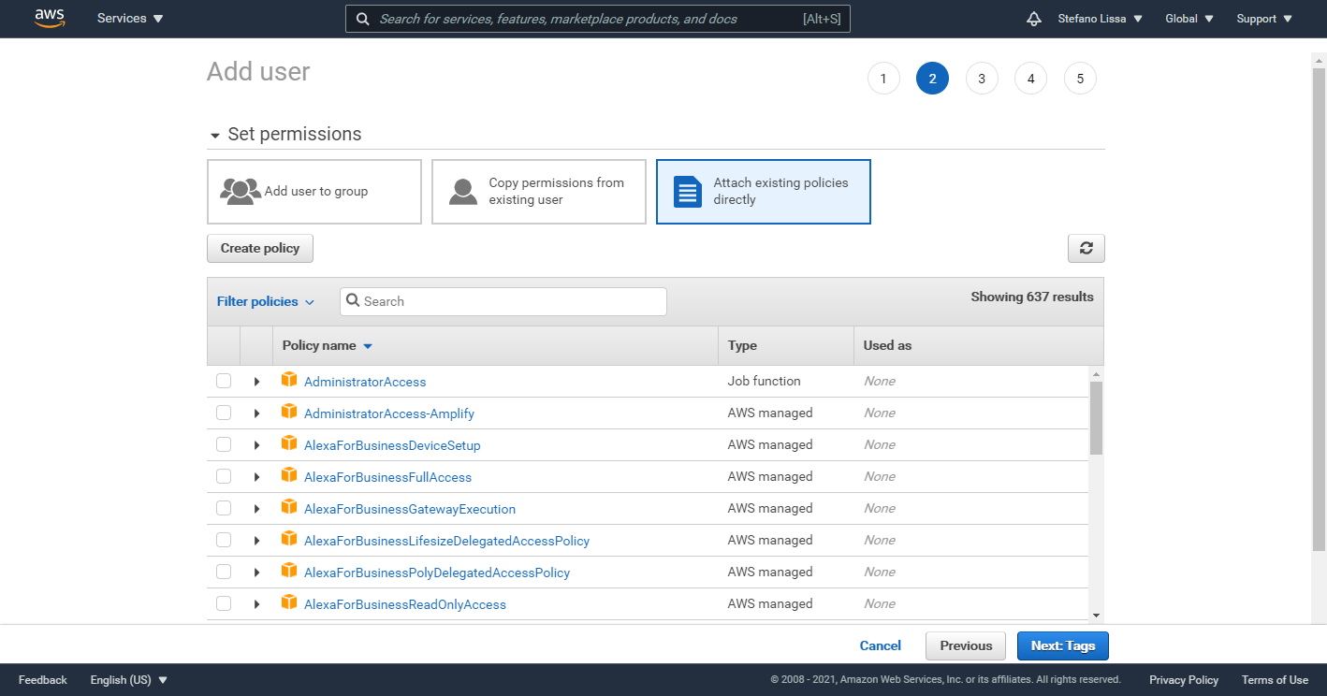Choose Add user to group option
Image resolution: width=1327 pixels, height=696 pixels.
[x=314, y=192]
